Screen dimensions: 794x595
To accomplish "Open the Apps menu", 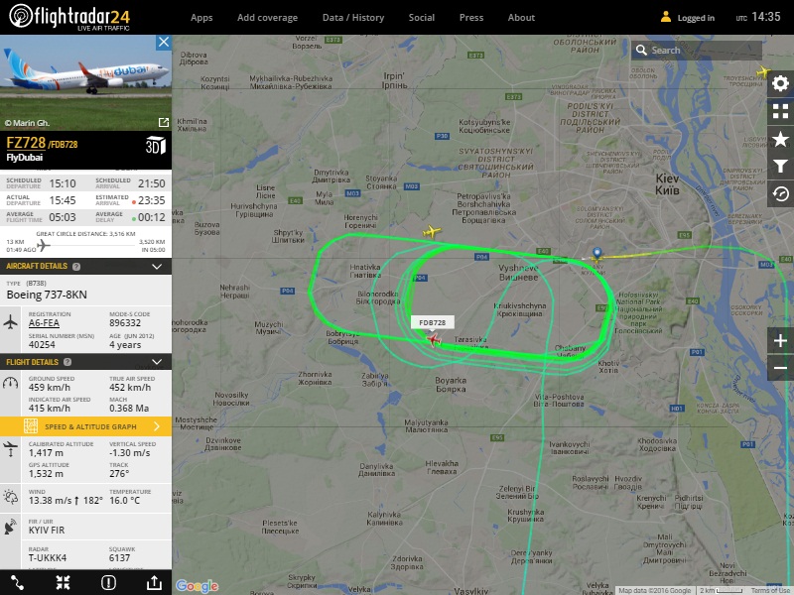I will 201,18.
